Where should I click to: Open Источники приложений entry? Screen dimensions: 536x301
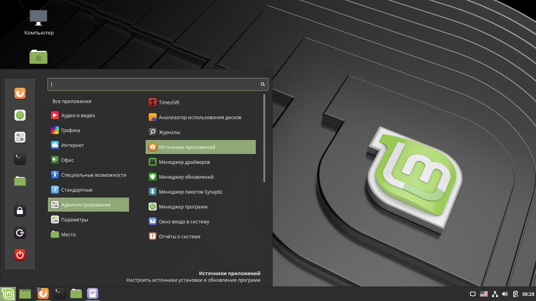click(201, 147)
